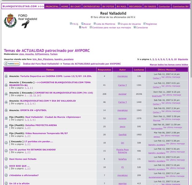Click Marcar todos los temas como leídos
This screenshot has height=185, width=192.
pos(169,64)
